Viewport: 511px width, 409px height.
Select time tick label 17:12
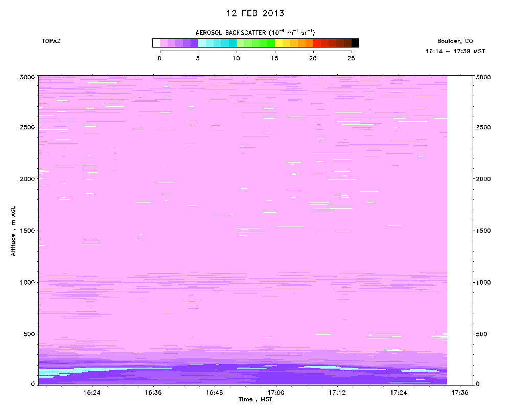[337, 393]
